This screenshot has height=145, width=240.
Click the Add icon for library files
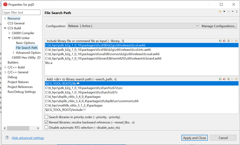click(x=220, y=41)
